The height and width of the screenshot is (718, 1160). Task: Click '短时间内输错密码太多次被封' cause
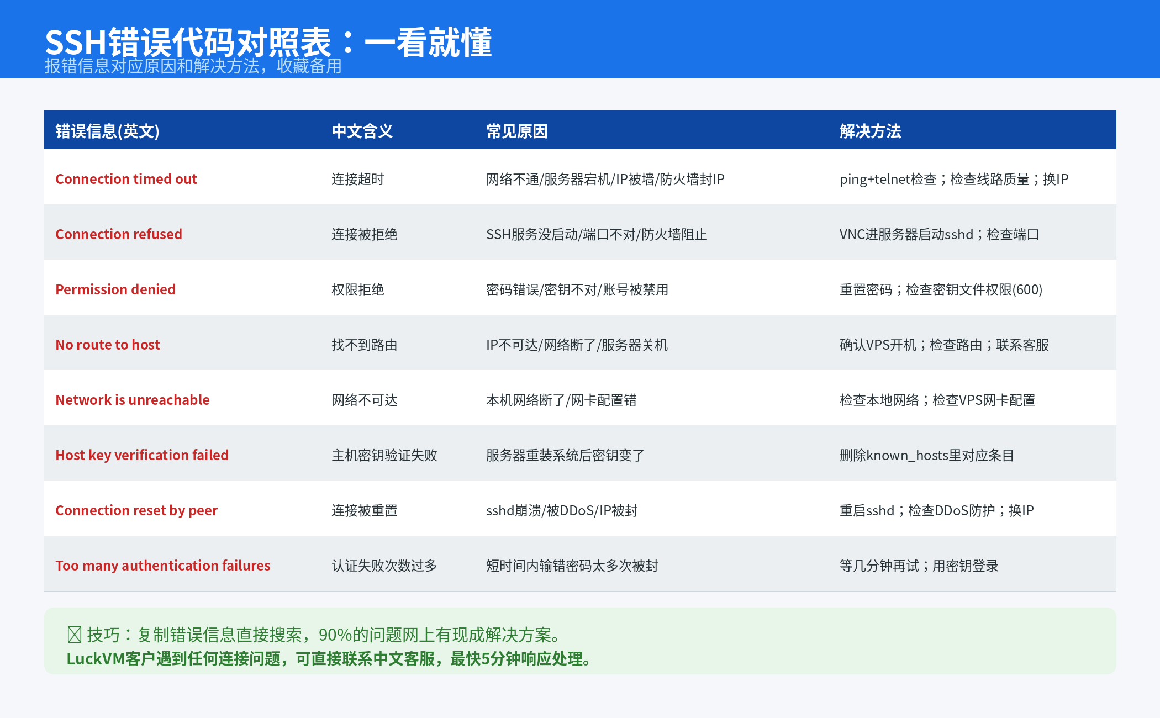tap(572, 566)
